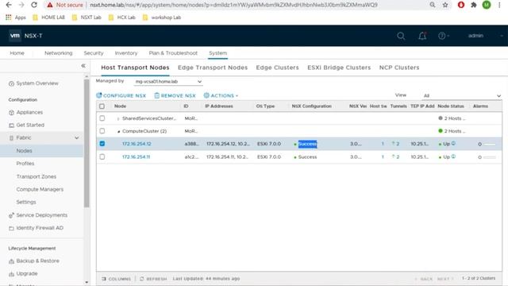Open System Overview in the sidebar
Image resolution: width=508 pixels, height=286 pixels.
[33, 83]
